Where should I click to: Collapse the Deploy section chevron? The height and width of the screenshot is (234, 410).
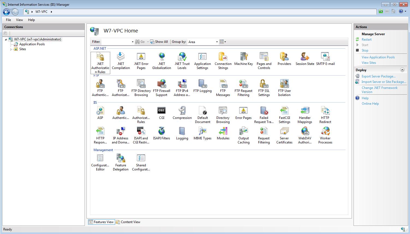tap(402, 70)
